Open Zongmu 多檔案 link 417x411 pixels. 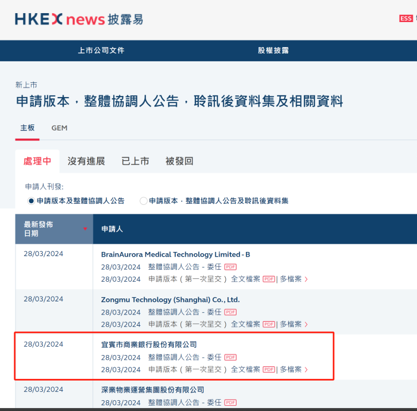click(291, 325)
